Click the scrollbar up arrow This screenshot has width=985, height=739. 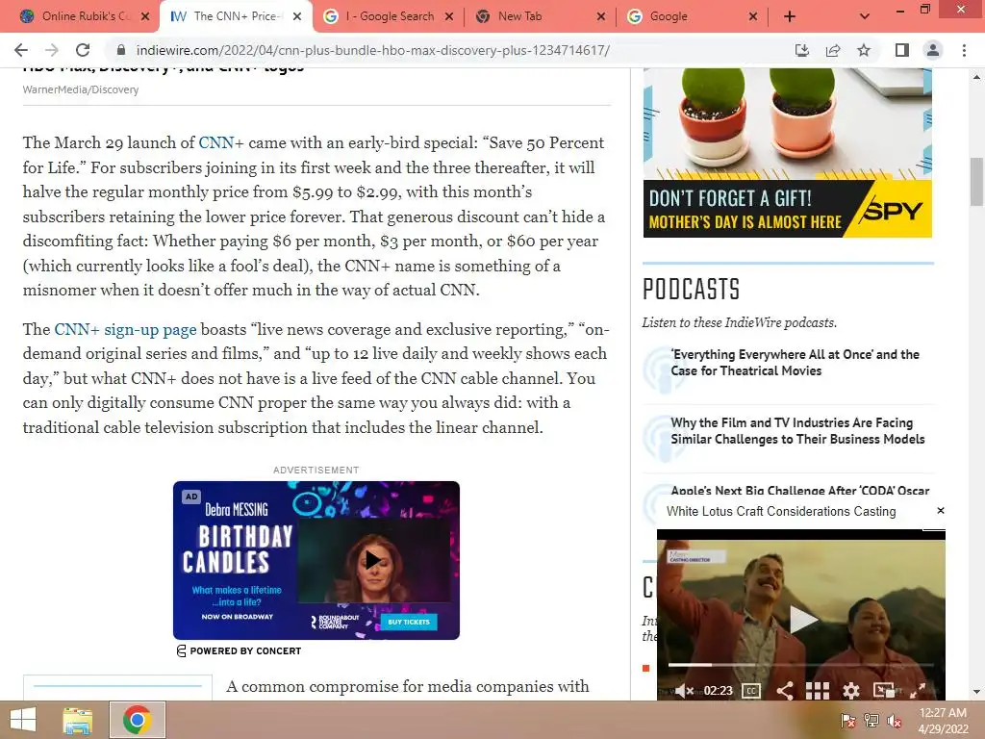(976, 77)
